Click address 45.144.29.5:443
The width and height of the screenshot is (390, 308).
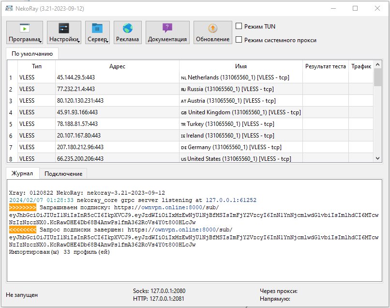point(76,77)
